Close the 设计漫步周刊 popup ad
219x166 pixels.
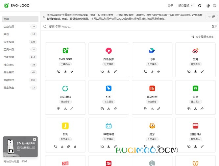coord(35,139)
